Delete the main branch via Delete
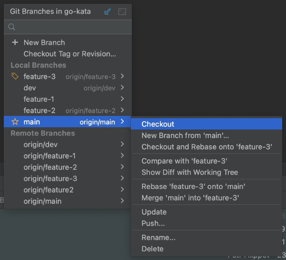The width and height of the screenshot is (286, 260). coord(152,249)
